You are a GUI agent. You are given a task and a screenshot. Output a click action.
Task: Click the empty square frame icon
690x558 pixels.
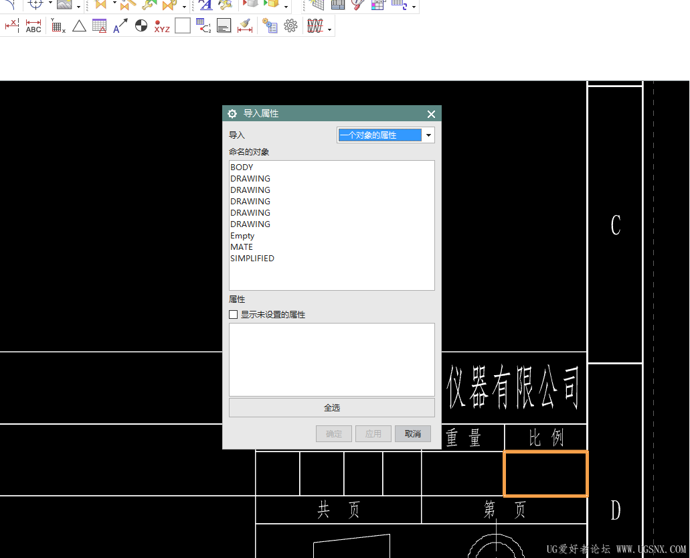click(x=183, y=26)
